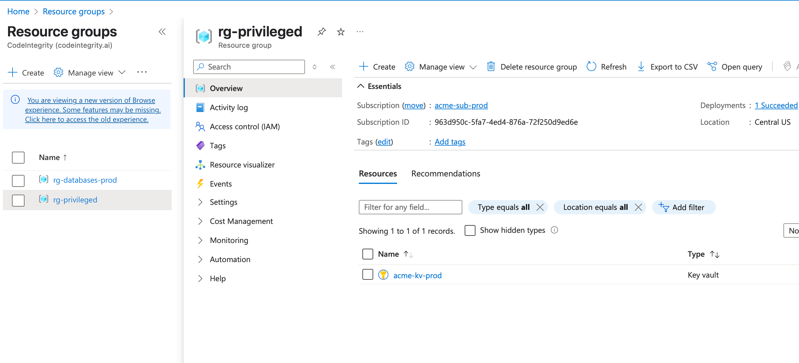Click the Filter for any field input
The image size is (799, 363).
click(410, 207)
